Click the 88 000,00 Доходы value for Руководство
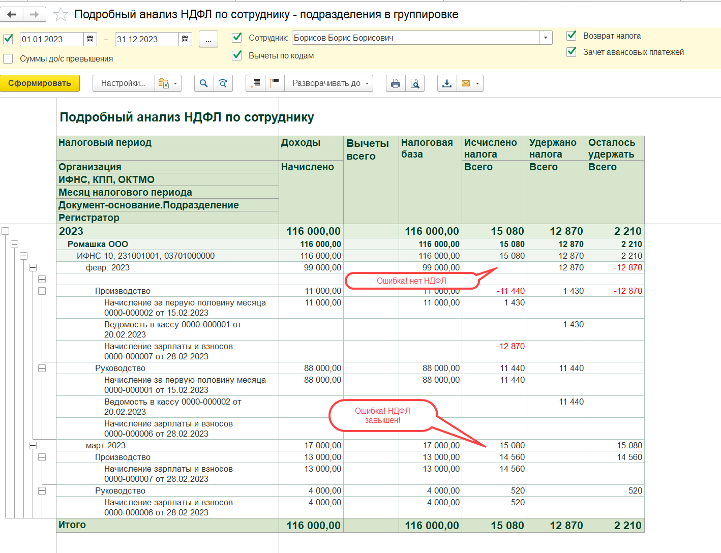721x553 pixels. (322, 368)
